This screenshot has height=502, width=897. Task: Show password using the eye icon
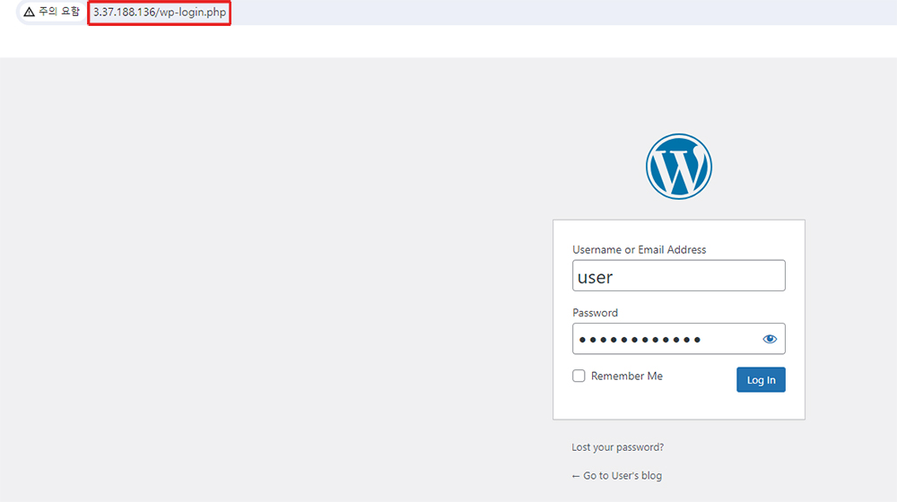[x=770, y=339]
